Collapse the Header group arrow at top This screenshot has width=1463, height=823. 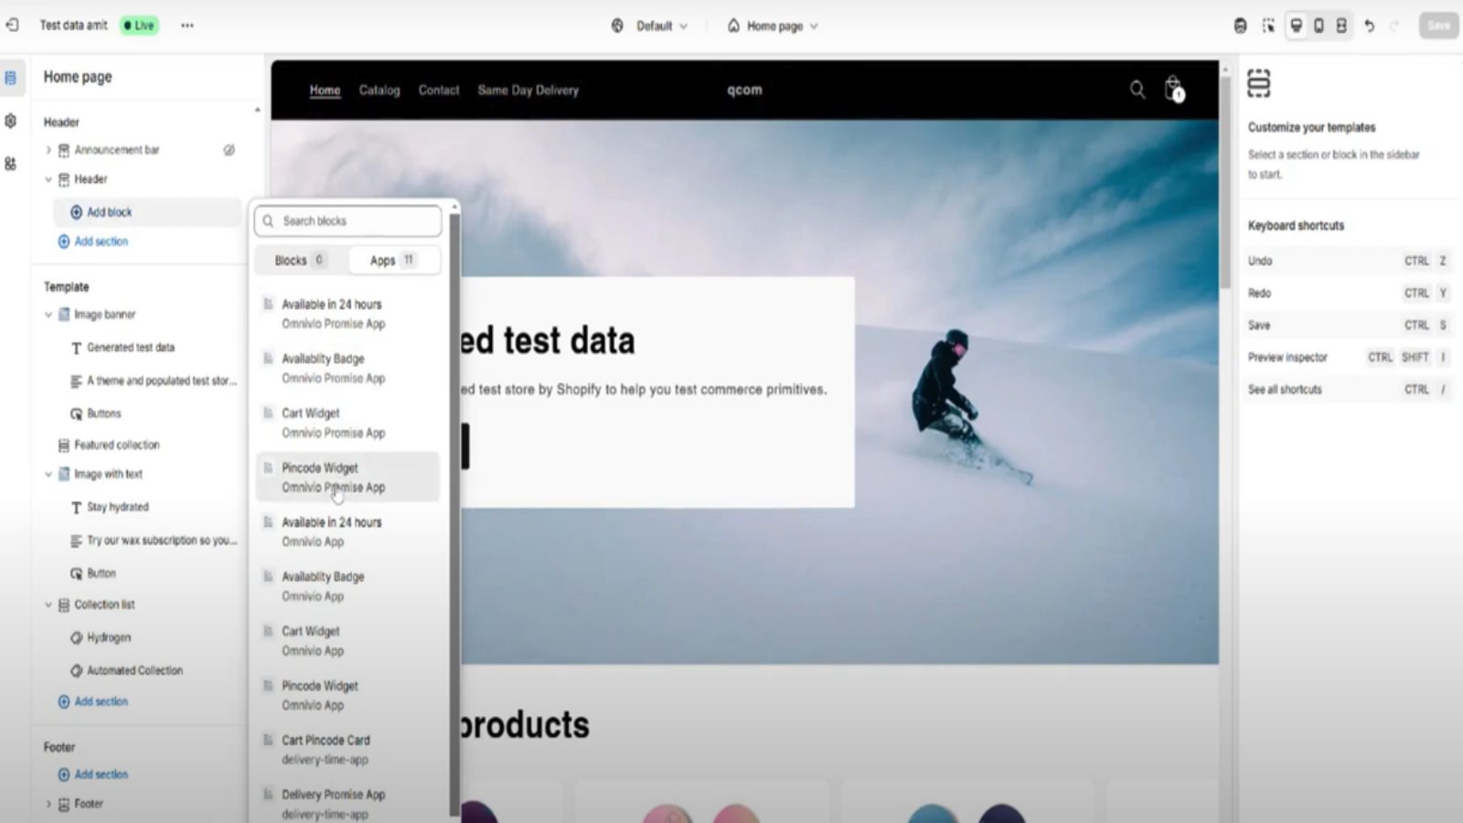pyautogui.click(x=257, y=111)
